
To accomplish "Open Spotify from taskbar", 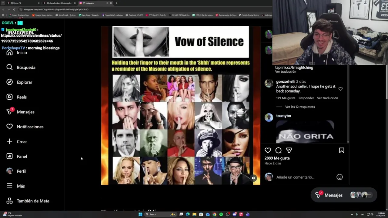I will (221, 214).
